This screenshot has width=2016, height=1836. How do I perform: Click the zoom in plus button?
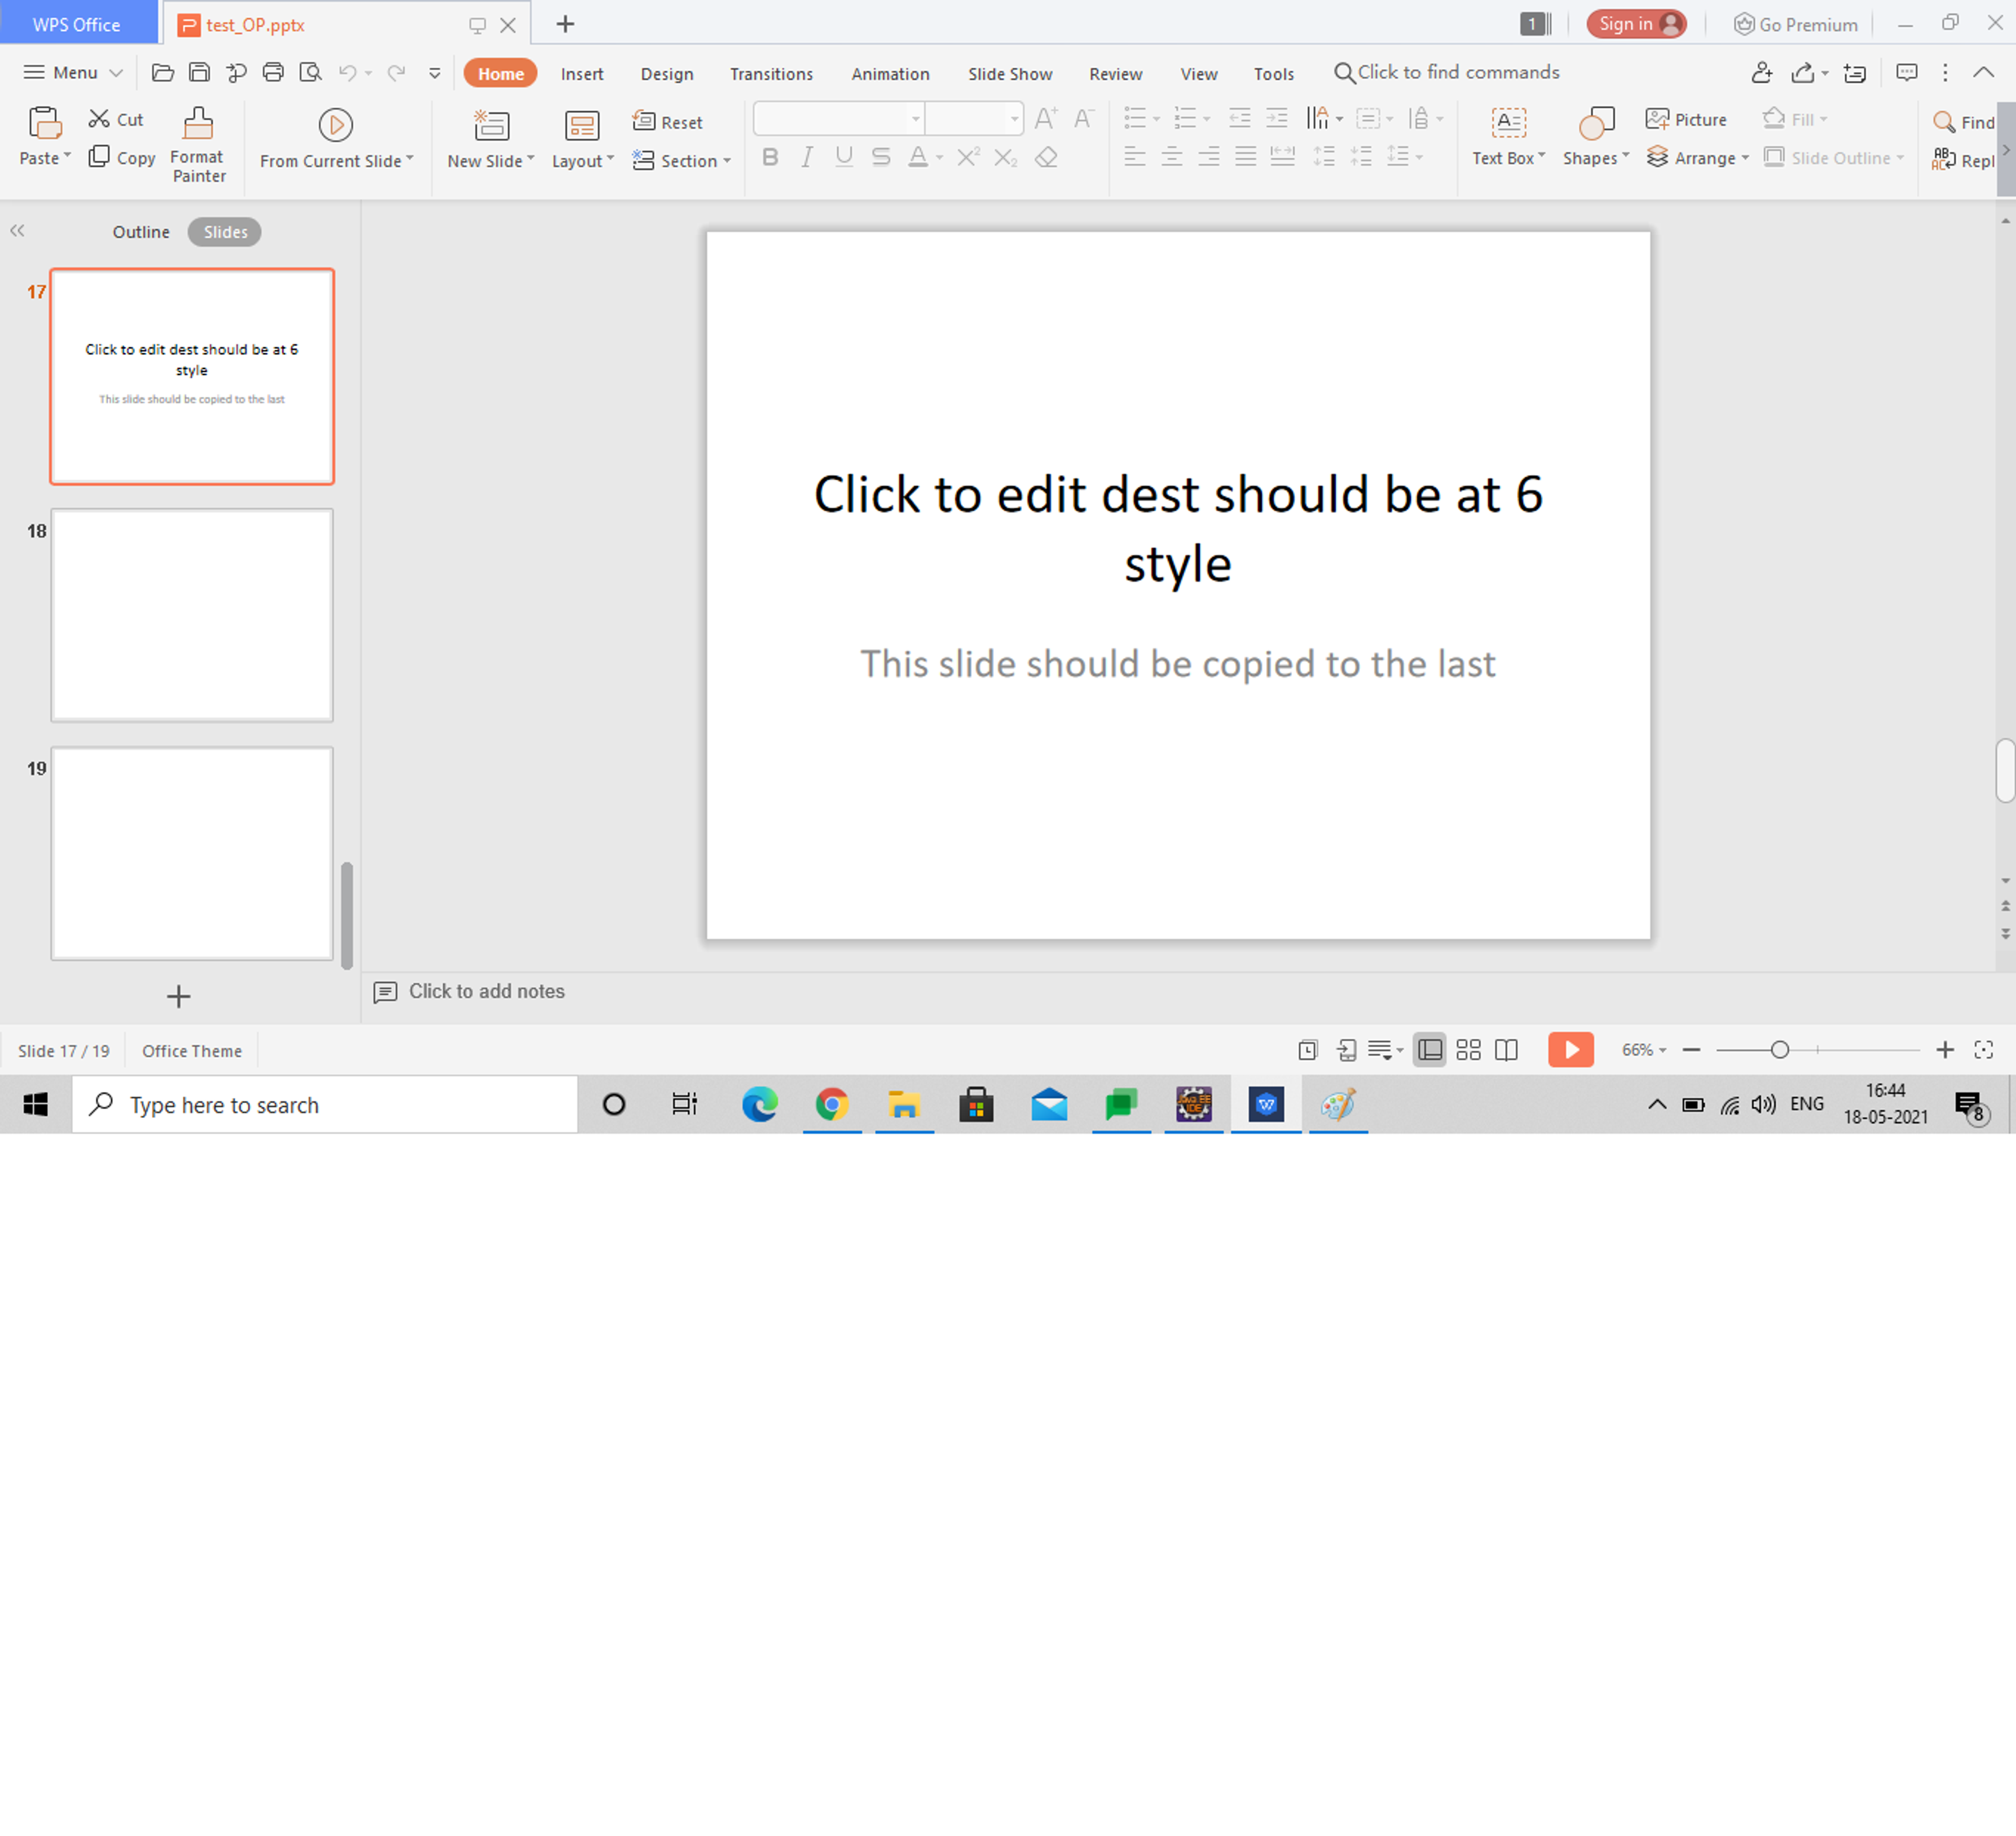[x=1945, y=1049]
